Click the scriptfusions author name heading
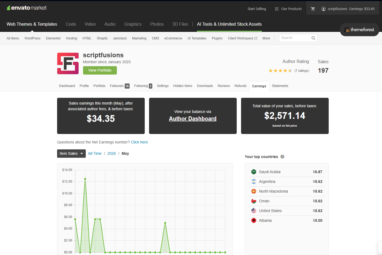Viewport: 382px width, 255px height. coord(103,55)
